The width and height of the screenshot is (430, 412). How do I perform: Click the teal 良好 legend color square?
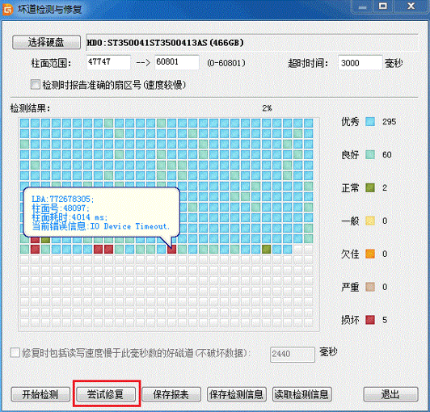coord(370,154)
